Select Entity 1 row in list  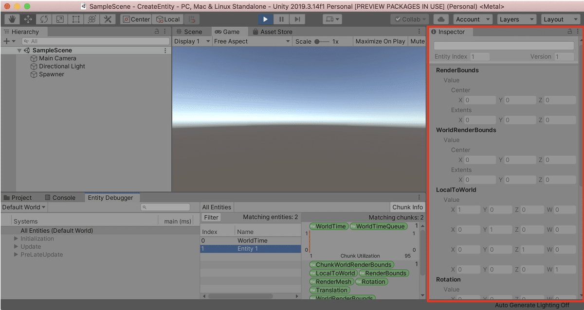tap(251, 249)
